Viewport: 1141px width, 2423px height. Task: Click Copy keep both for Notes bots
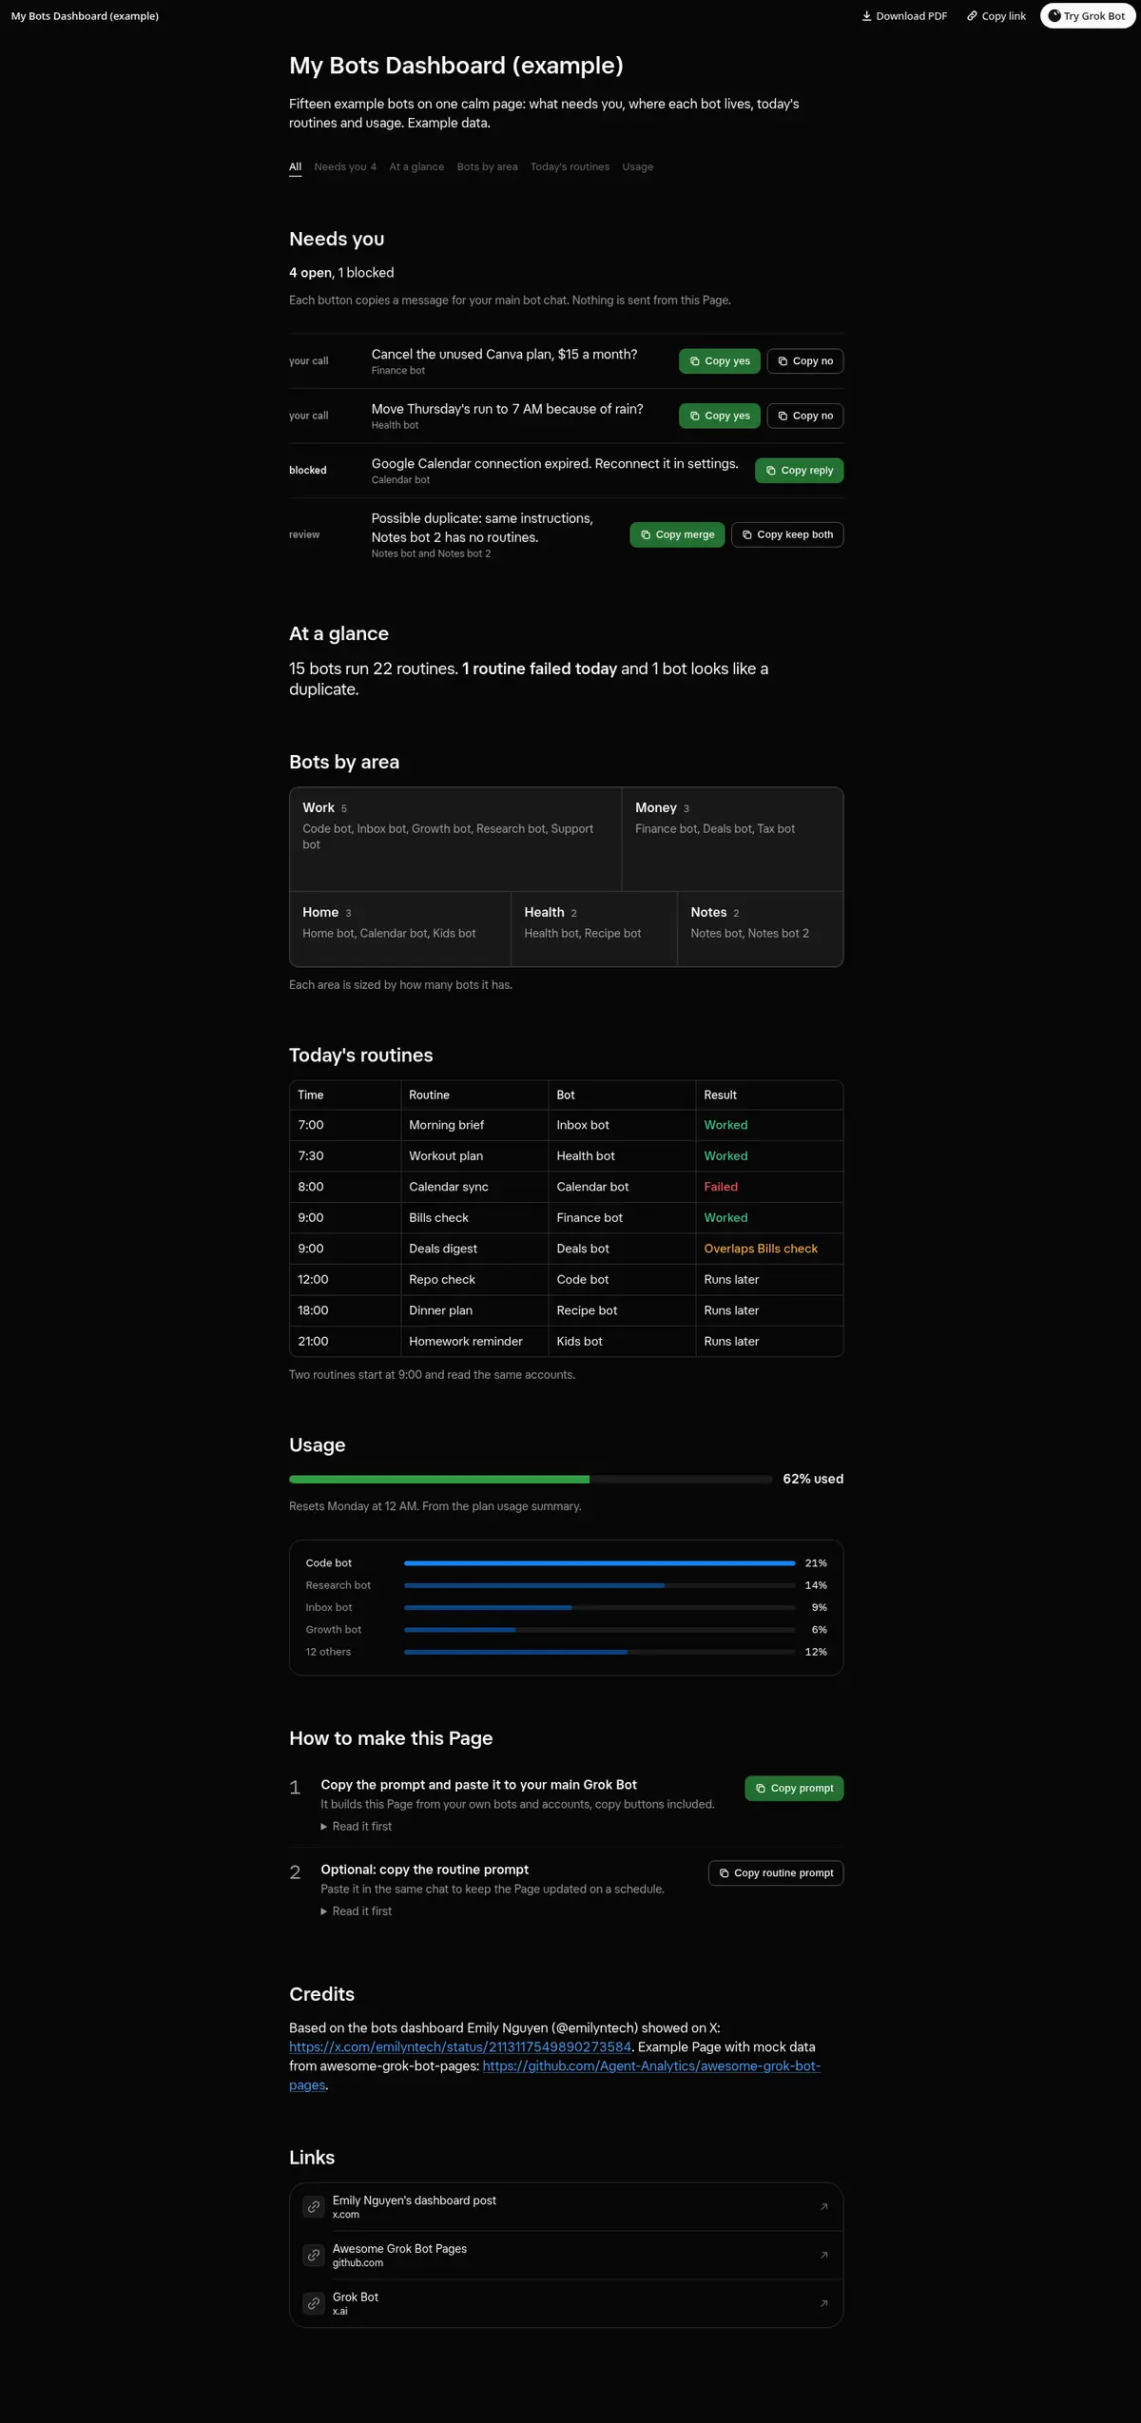coord(787,534)
